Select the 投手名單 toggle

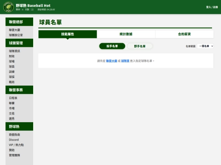(112, 46)
